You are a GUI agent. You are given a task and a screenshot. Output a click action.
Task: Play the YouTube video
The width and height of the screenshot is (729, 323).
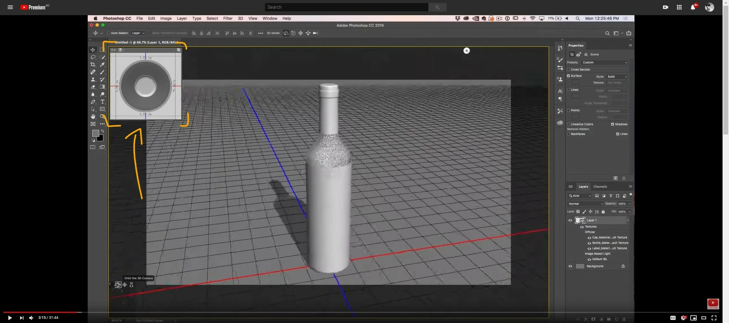pyautogui.click(x=10, y=318)
